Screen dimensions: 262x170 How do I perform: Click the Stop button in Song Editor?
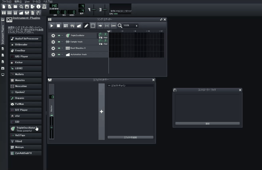coord(59,26)
